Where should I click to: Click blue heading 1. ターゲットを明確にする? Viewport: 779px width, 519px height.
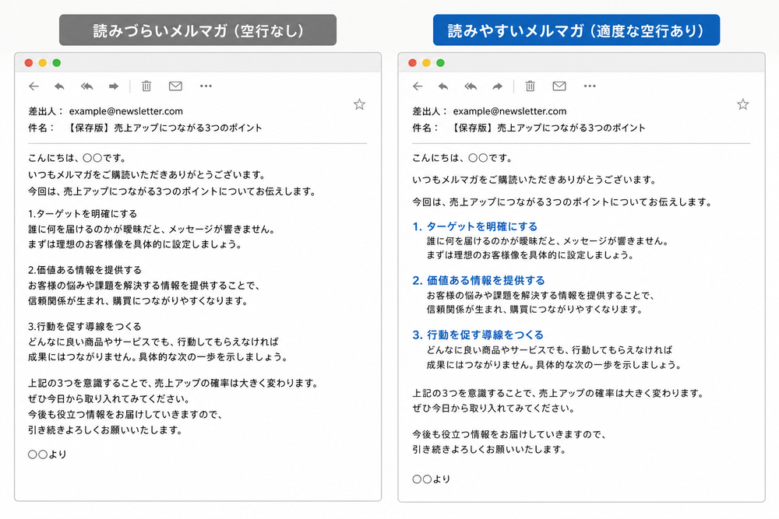475,226
